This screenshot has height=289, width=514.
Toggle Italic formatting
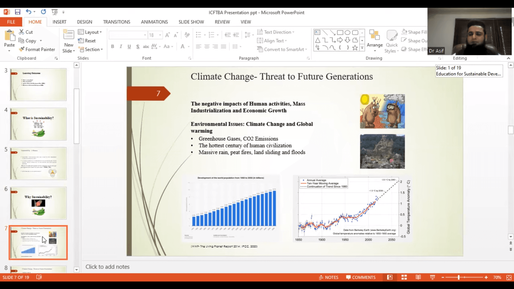coord(121,47)
